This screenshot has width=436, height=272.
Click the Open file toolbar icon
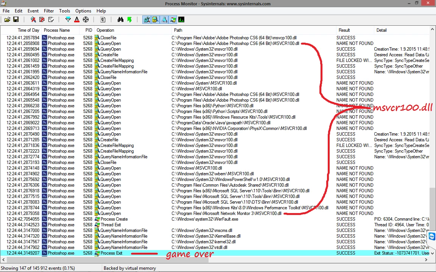pyautogui.click(x=7, y=19)
